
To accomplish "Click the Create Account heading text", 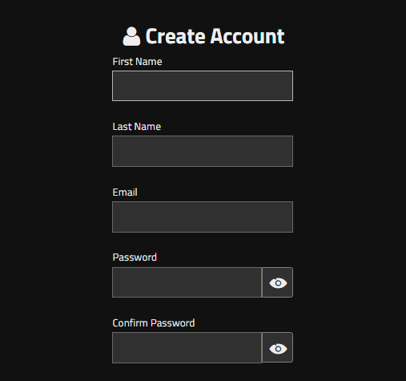I will [215, 36].
